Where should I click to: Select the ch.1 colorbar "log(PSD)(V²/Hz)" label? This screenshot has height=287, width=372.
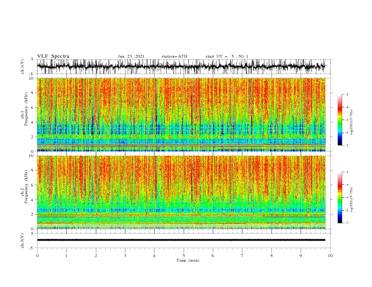click(352, 122)
